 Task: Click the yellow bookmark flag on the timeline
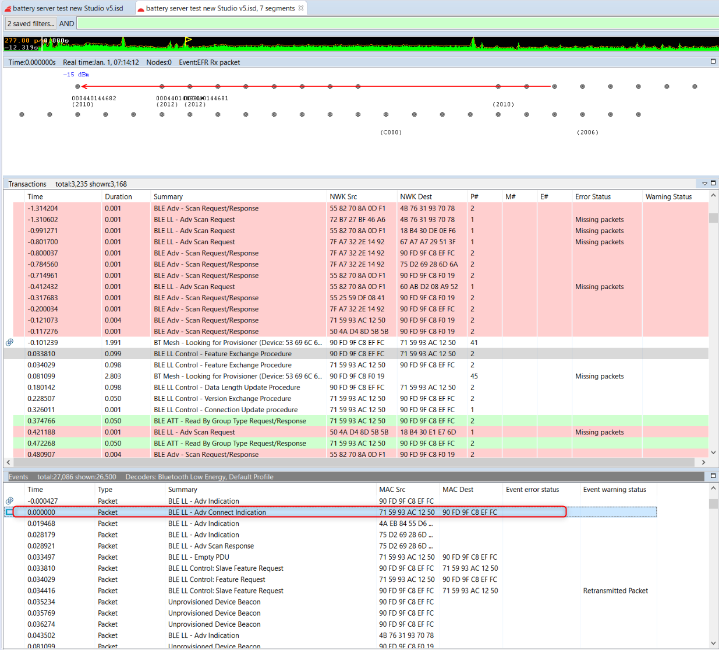point(187,40)
